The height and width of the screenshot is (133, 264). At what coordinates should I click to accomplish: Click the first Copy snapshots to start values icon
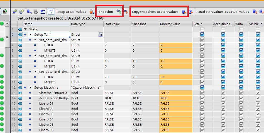click(184, 12)
